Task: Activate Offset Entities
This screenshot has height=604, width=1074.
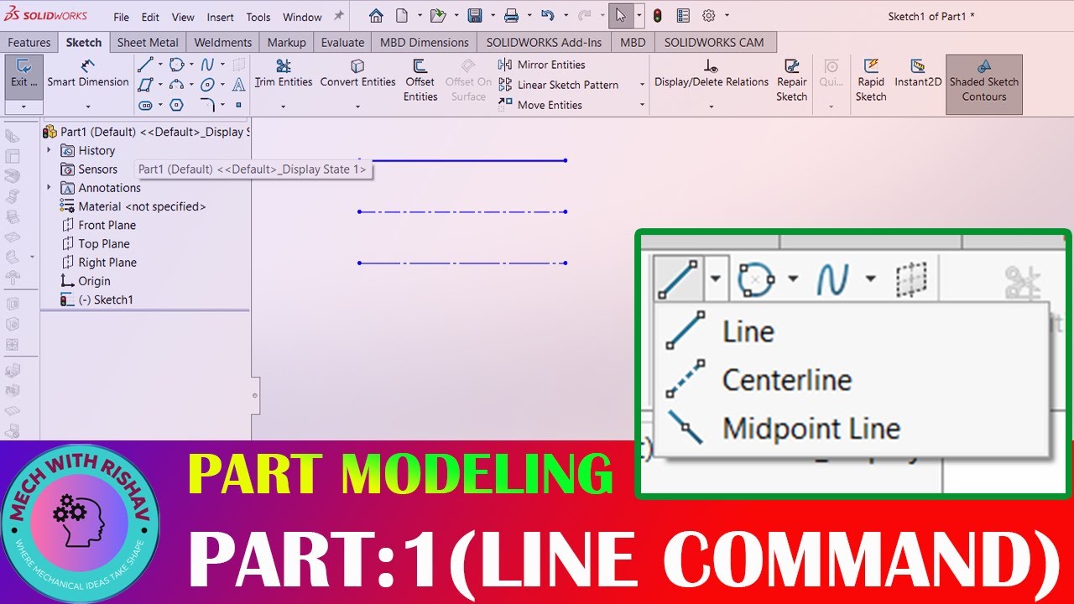Action: tap(420, 81)
